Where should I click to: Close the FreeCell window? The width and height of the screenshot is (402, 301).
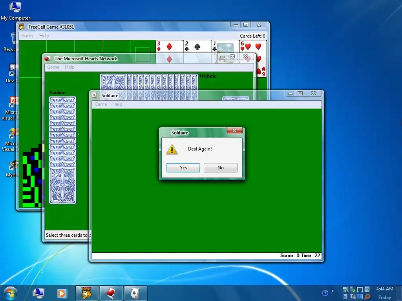pos(259,25)
